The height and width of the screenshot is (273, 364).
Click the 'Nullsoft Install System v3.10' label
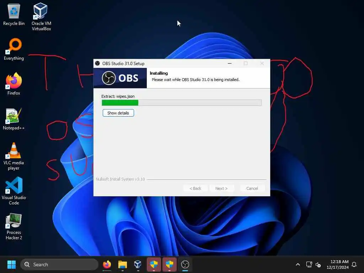click(x=120, y=179)
